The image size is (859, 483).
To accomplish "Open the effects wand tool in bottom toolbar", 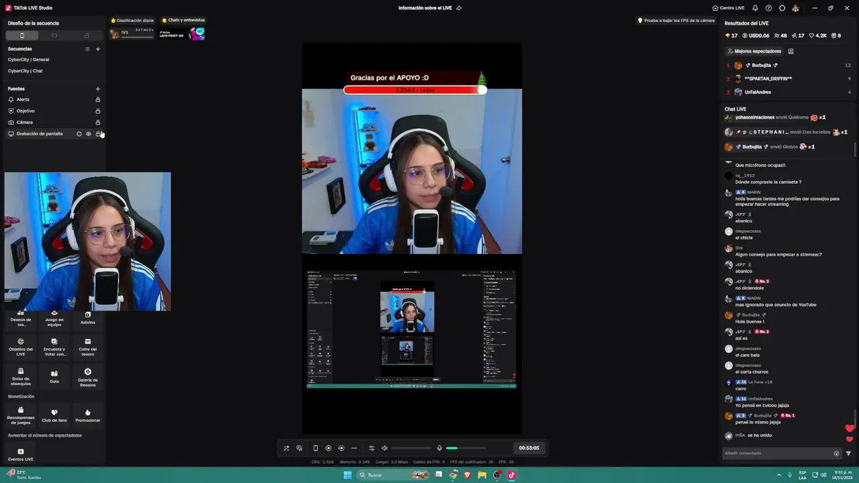I will pyautogui.click(x=287, y=448).
